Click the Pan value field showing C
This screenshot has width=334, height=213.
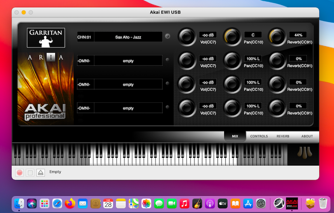[253, 35]
